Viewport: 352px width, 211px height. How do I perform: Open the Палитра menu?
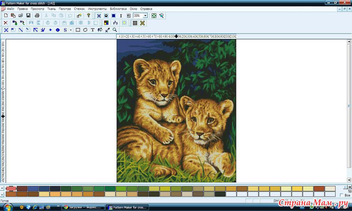[65, 9]
